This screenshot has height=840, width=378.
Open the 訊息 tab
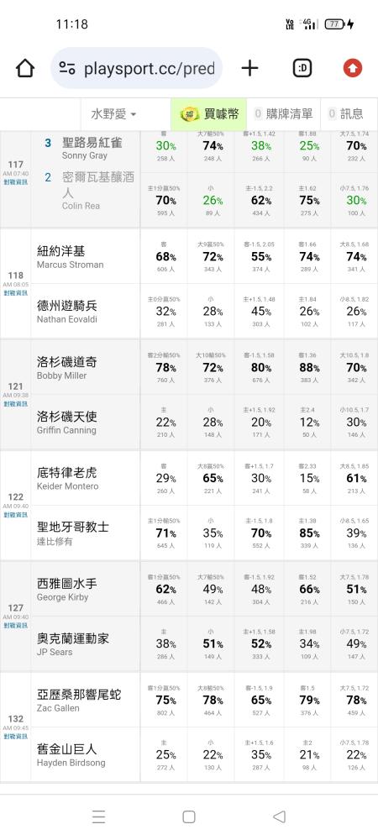pyautogui.click(x=345, y=114)
